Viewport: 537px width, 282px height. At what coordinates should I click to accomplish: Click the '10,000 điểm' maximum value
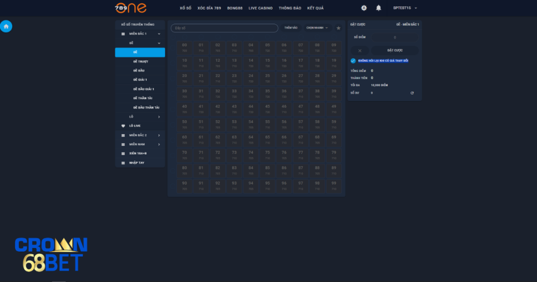tap(380, 85)
